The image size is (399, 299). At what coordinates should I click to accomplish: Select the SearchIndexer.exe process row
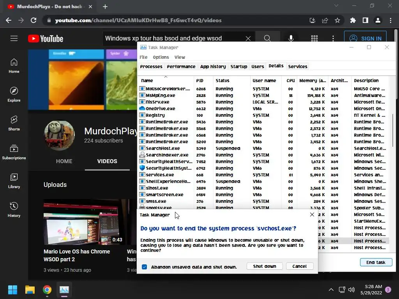263,155
